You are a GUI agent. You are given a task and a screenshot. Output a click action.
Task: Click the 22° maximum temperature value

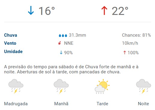[120, 11]
